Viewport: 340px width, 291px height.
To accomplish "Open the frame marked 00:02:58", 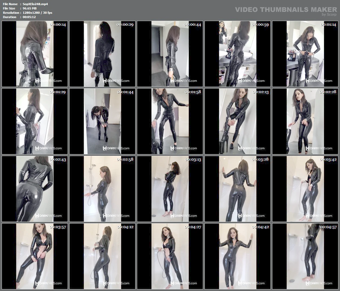I will [x=102, y=189].
